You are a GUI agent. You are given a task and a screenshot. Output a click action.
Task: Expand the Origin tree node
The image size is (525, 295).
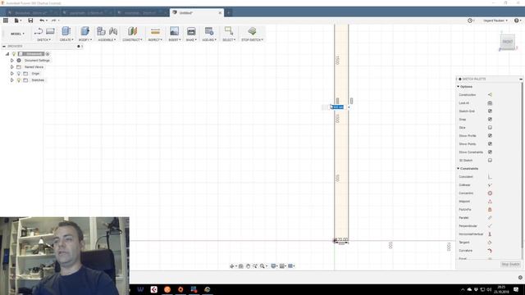click(x=12, y=74)
